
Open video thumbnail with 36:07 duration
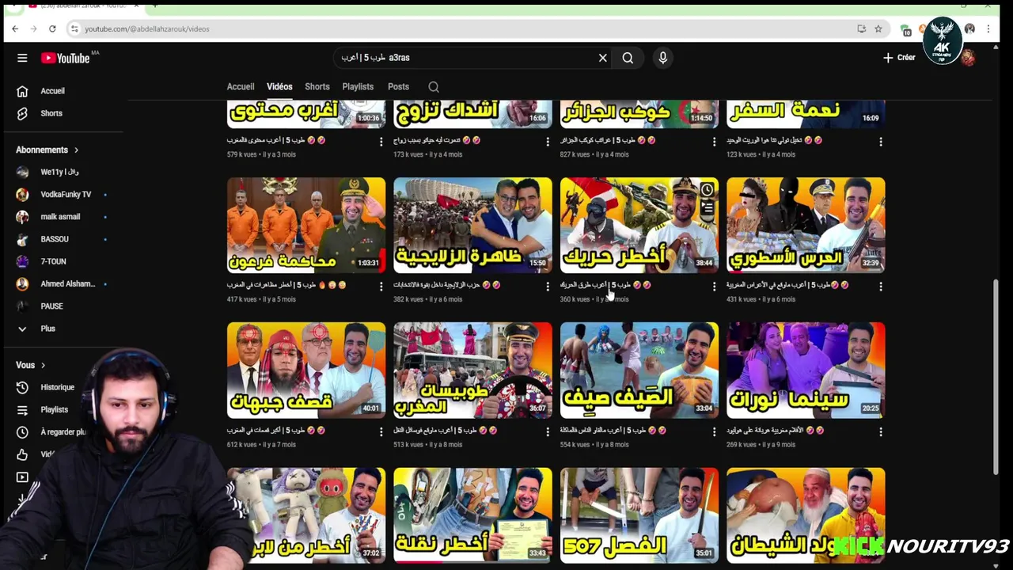(472, 370)
